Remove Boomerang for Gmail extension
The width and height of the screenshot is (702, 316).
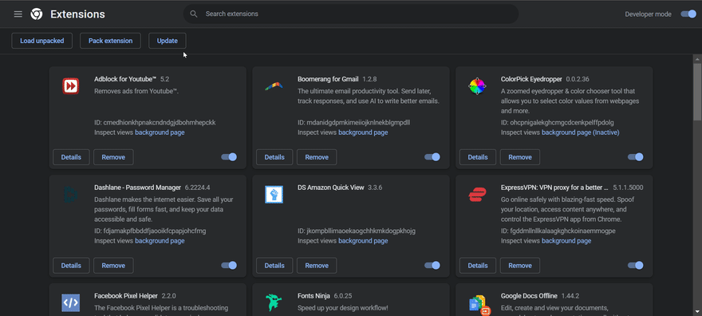coord(317,157)
